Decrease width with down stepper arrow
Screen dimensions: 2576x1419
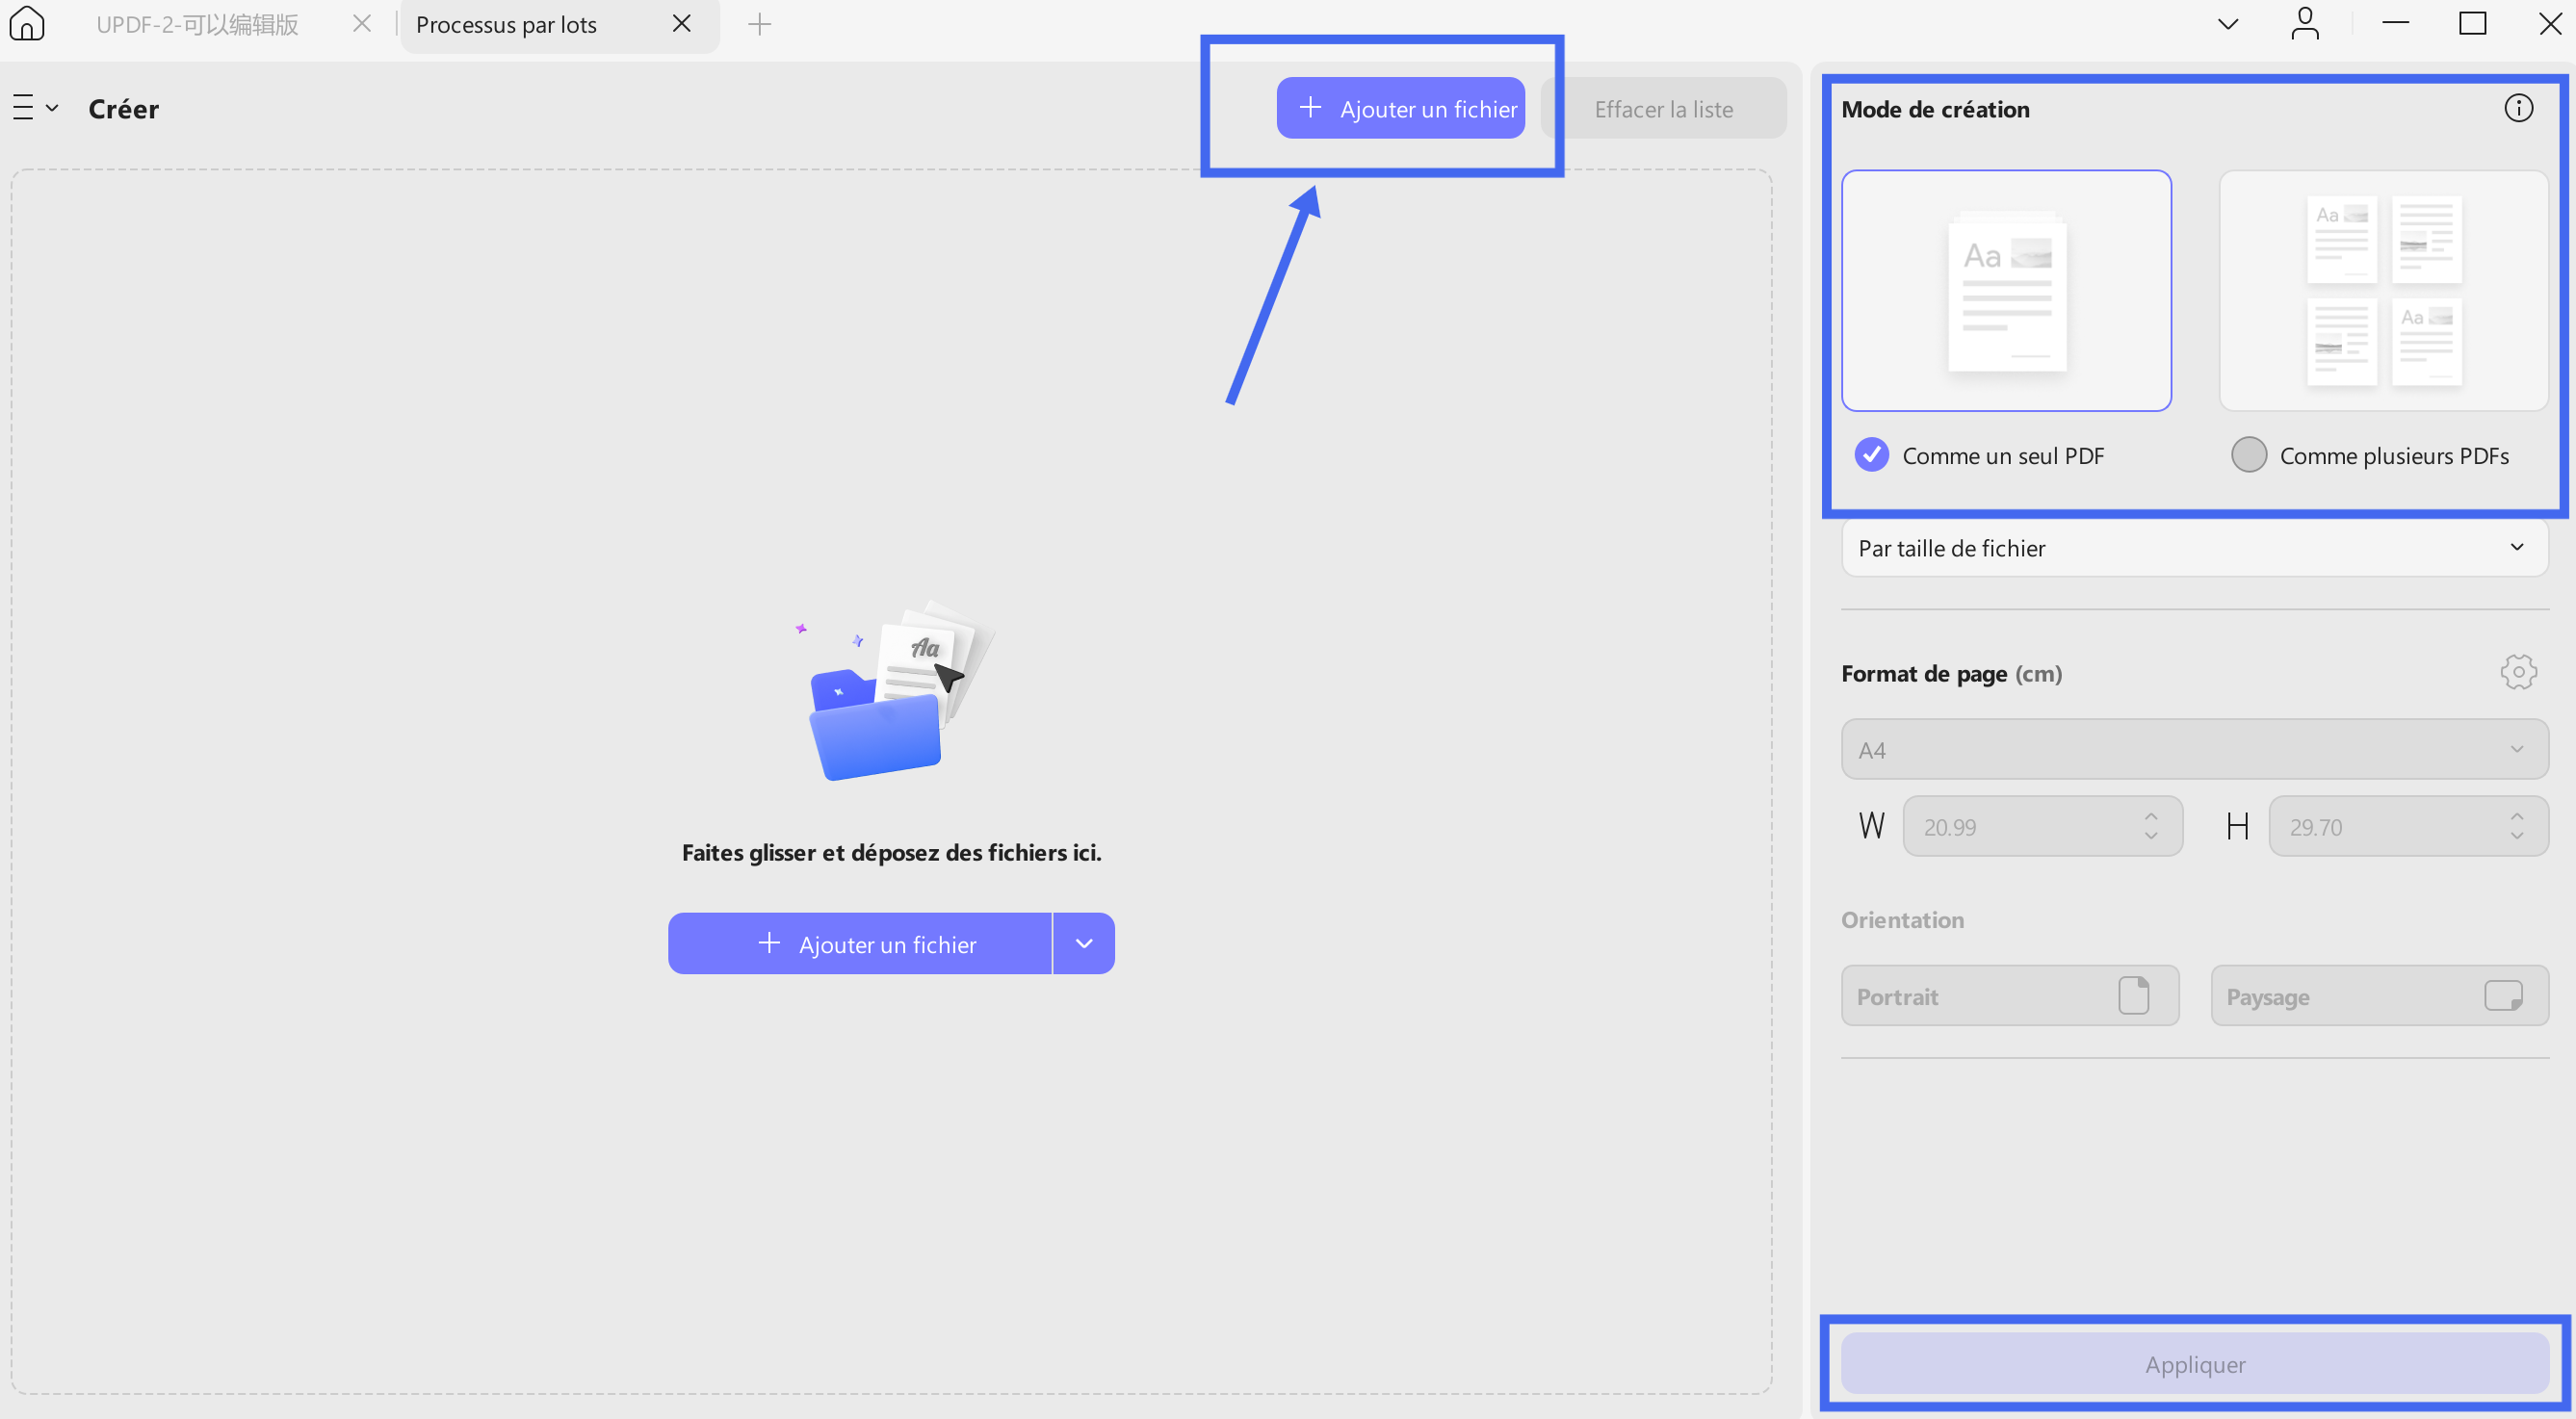(2151, 836)
